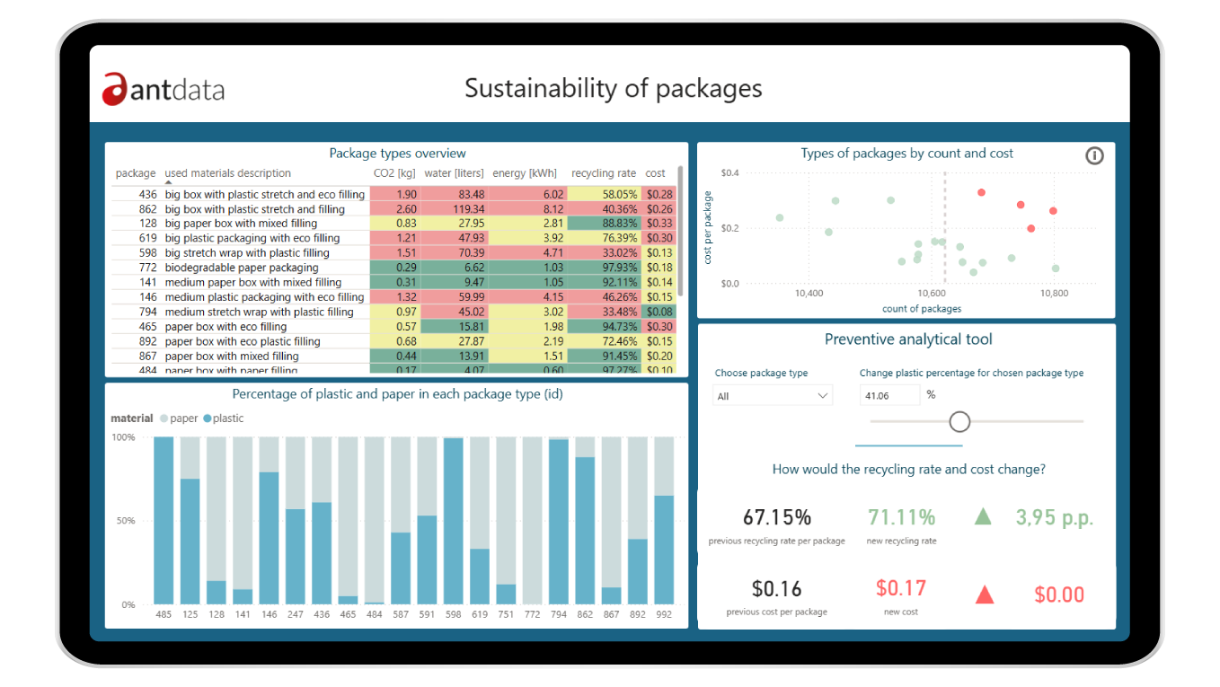Select the paper legend marker
Screen dimensions: 1220x687
point(164,418)
